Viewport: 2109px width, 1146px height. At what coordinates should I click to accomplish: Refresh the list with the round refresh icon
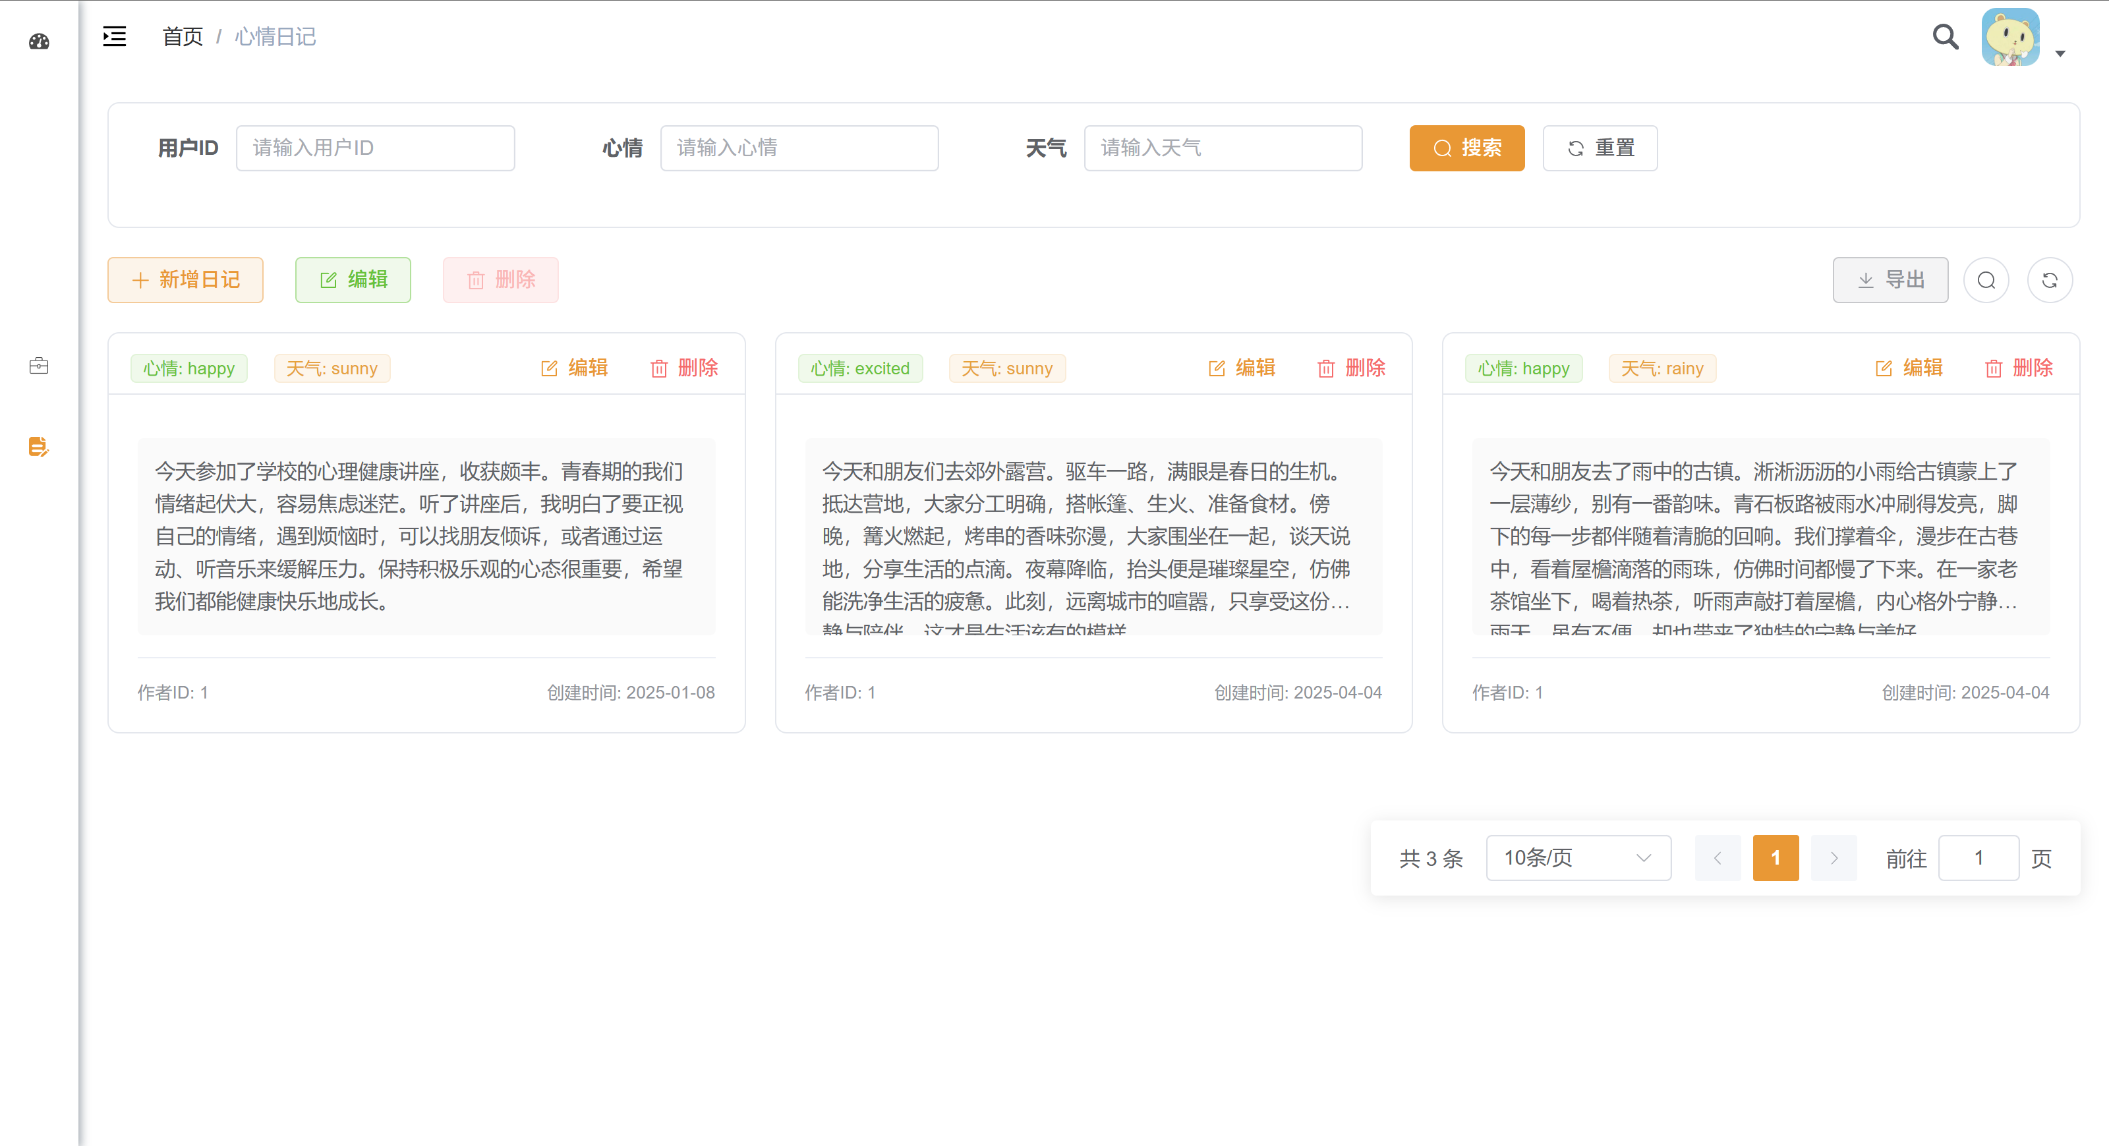[2050, 281]
